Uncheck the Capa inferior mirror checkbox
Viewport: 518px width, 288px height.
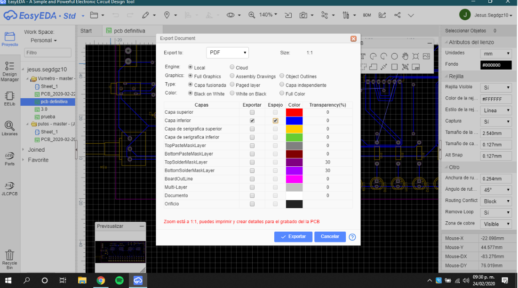(x=275, y=121)
